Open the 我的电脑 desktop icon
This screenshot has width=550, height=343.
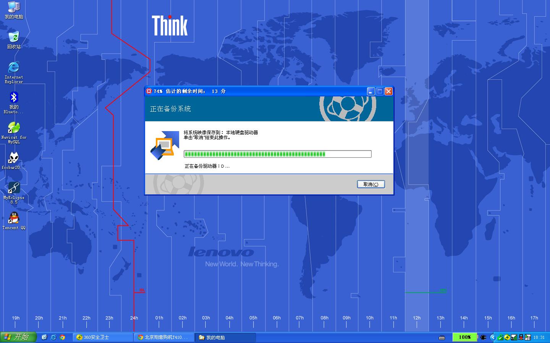14,10
